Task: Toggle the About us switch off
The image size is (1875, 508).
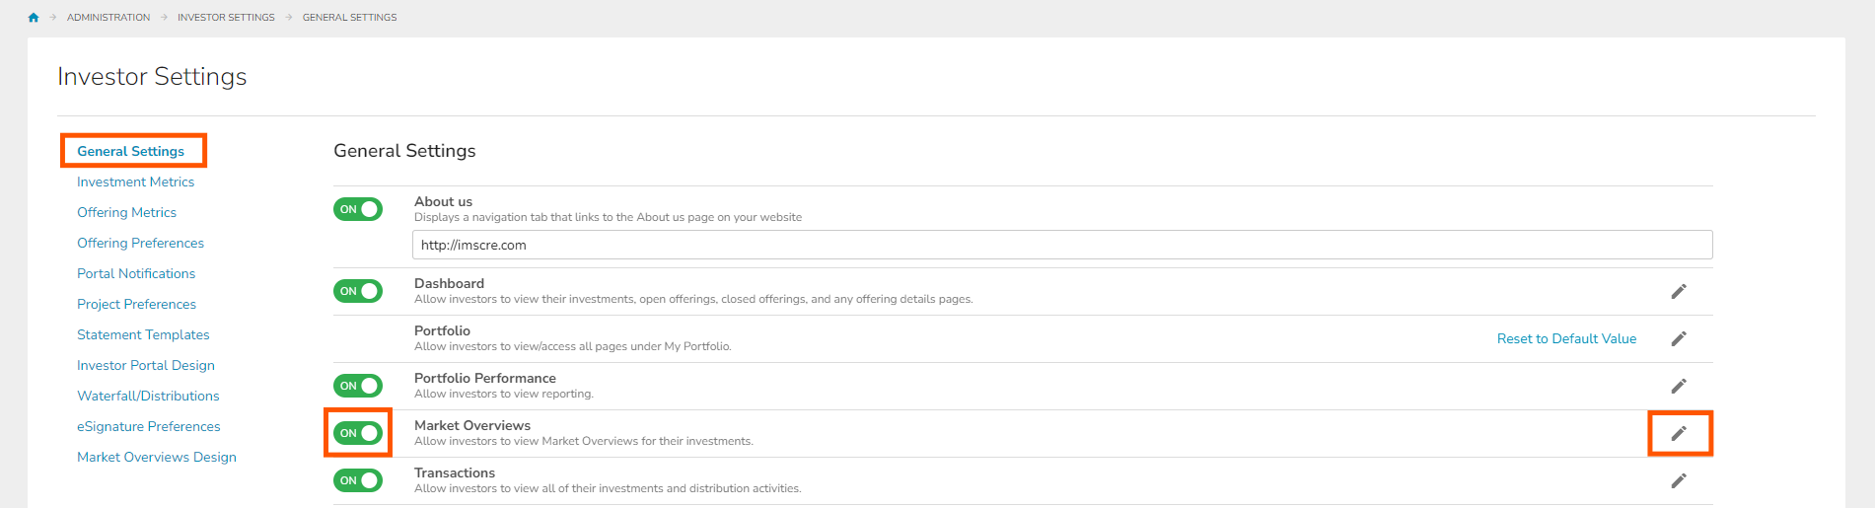Action: pyautogui.click(x=358, y=209)
